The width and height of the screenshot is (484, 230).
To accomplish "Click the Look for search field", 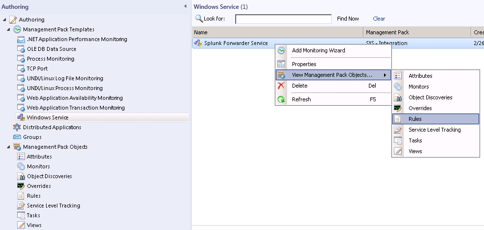I will pyautogui.click(x=283, y=19).
